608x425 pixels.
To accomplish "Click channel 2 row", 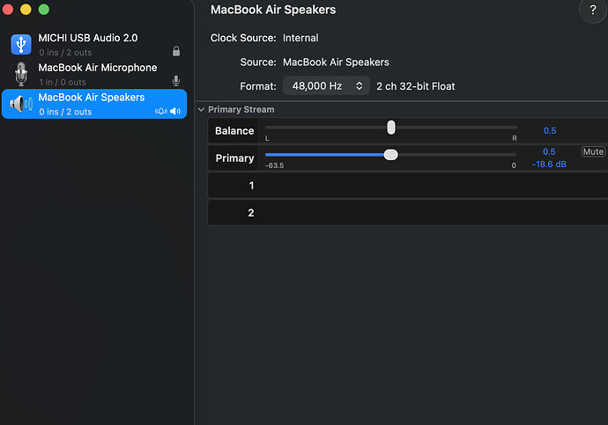I will (x=407, y=213).
